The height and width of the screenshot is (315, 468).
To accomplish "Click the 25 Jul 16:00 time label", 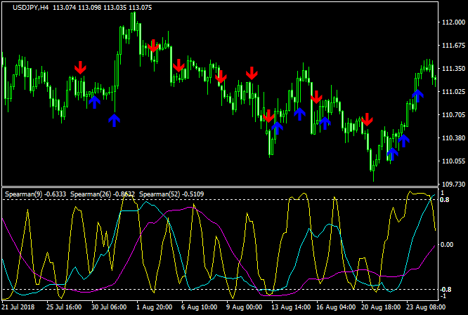I will coord(64,307).
